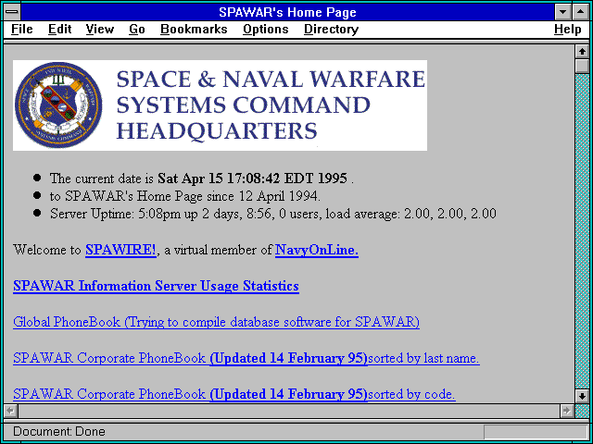This screenshot has width=593, height=444.
Task: Open the Bookmarks menu
Action: pos(194,29)
